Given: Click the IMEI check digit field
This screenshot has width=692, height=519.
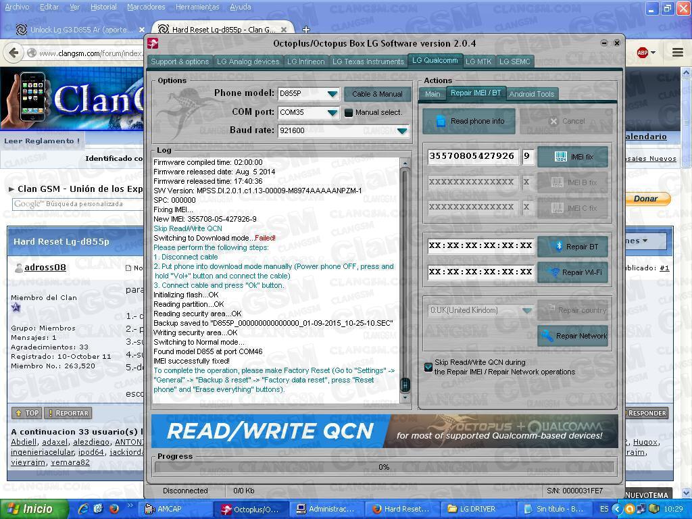Looking at the screenshot, I should [527, 156].
